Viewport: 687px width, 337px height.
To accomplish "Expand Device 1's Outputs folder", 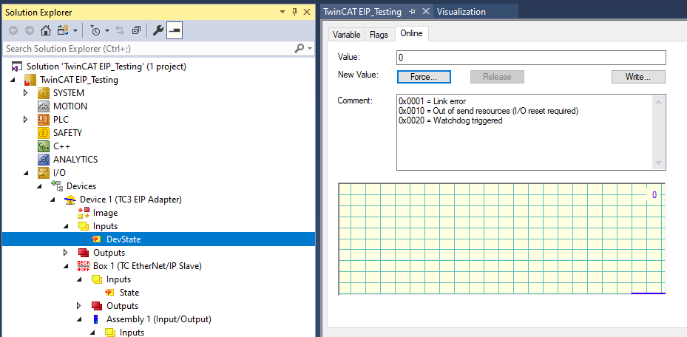I will coord(65,253).
